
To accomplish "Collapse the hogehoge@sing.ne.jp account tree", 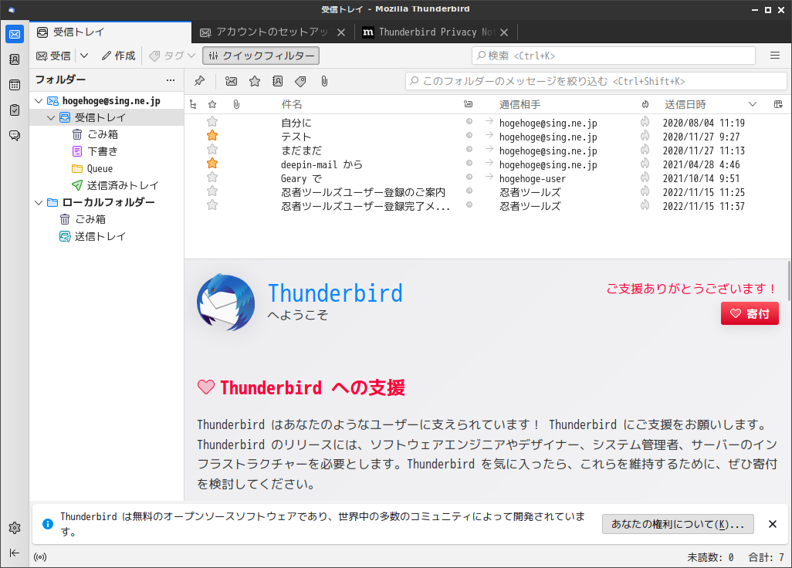I will [39, 101].
